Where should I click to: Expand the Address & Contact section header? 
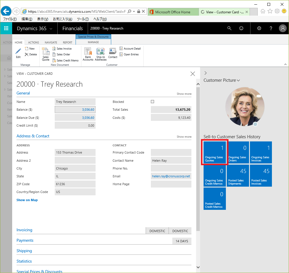pos(33,136)
